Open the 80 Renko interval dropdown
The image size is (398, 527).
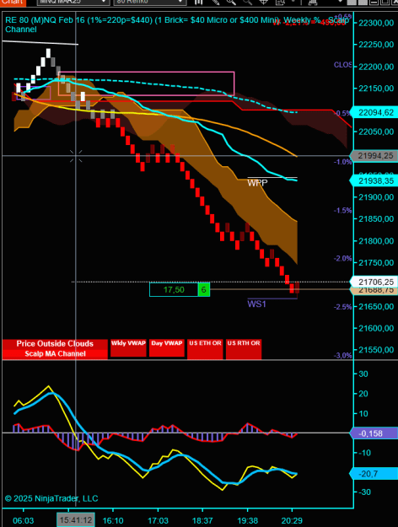pos(150,2)
